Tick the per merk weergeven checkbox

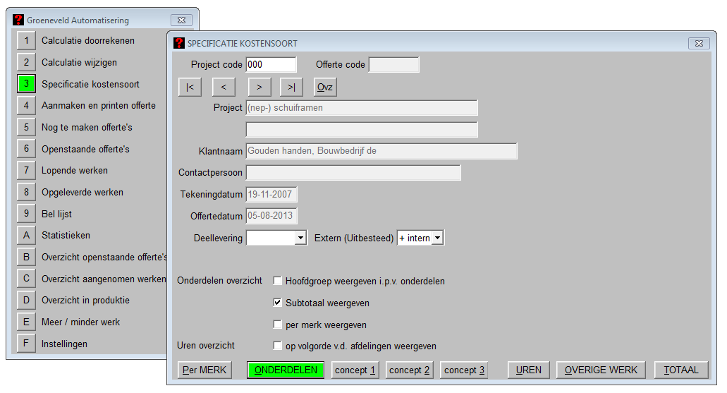tap(278, 325)
